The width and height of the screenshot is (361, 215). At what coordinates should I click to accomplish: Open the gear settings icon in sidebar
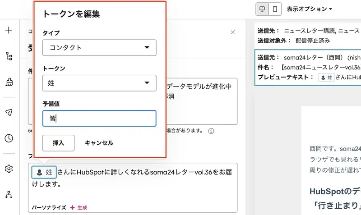(9, 169)
